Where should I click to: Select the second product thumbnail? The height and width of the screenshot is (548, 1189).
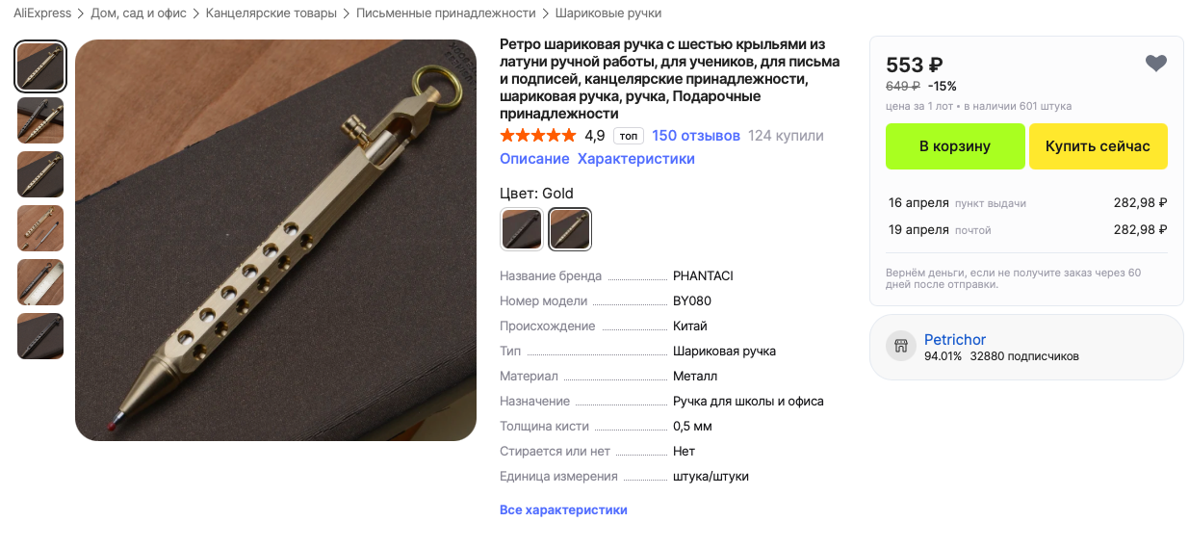pos(40,120)
